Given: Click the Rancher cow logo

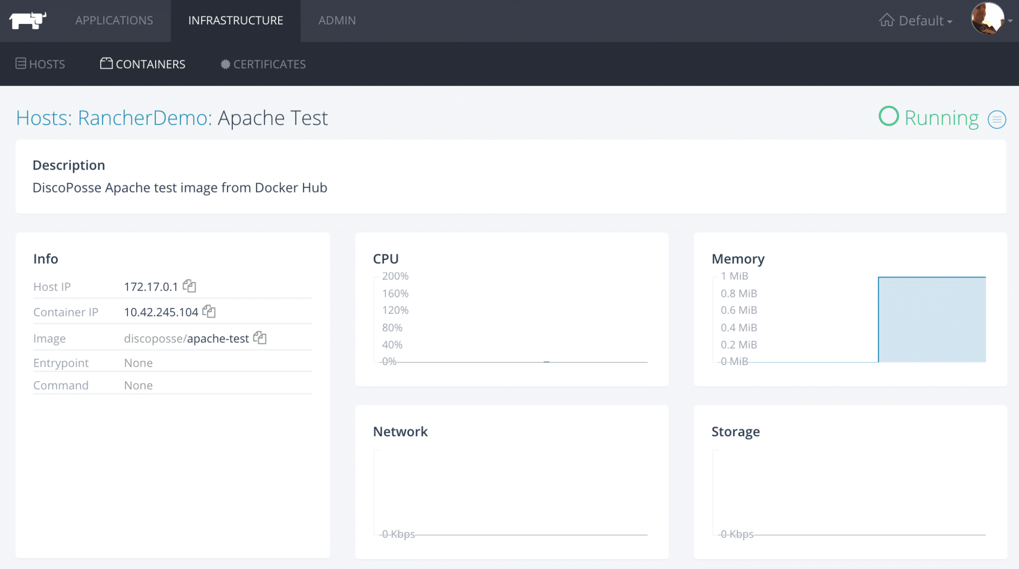Looking at the screenshot, I should coord(27,20).
